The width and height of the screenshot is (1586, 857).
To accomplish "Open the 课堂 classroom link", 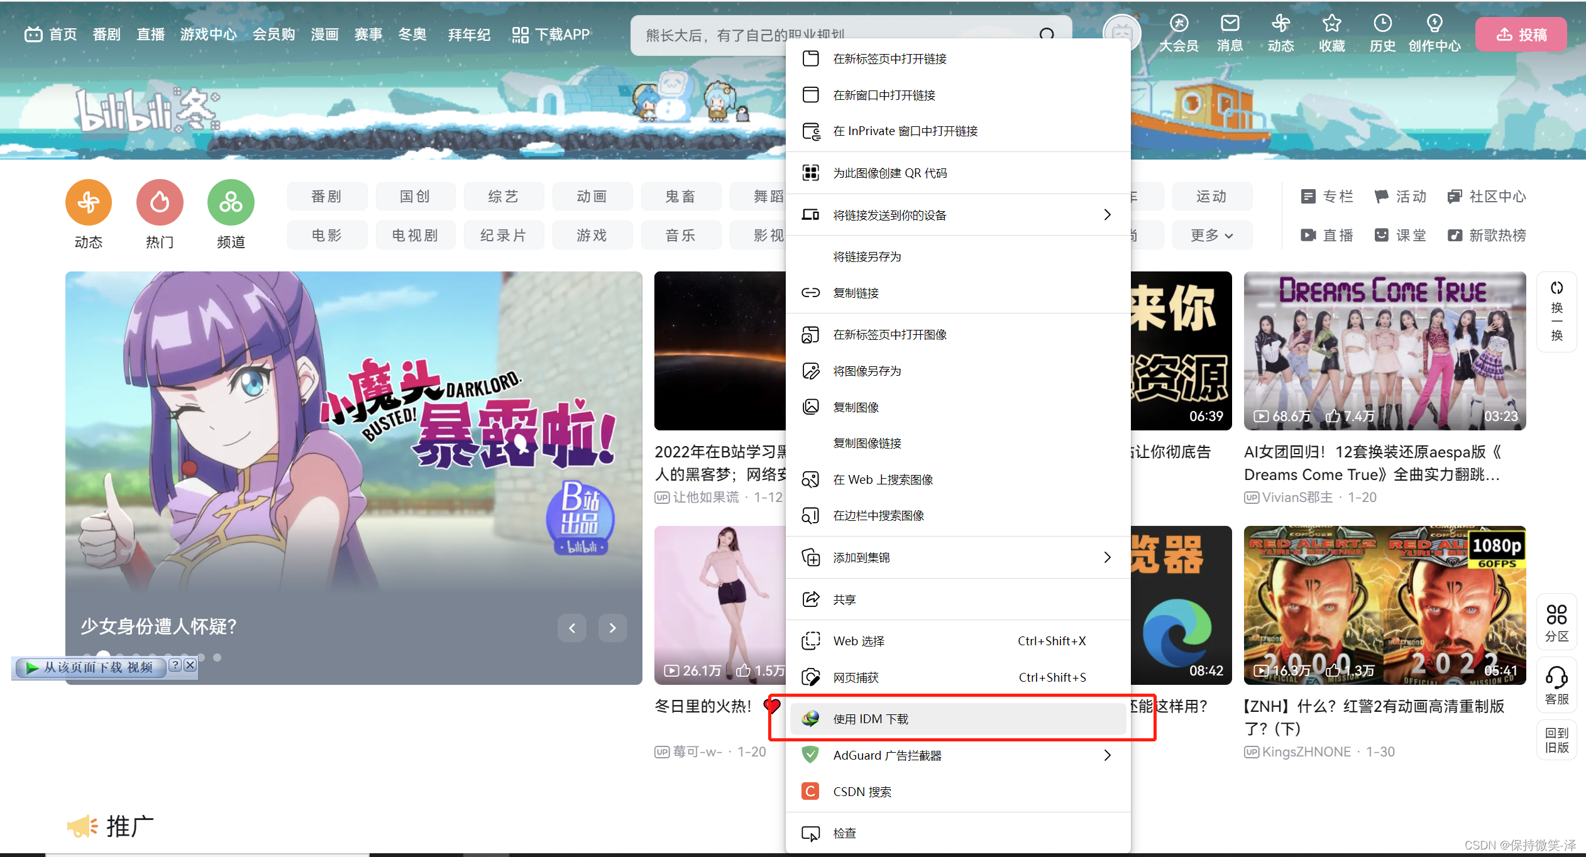I will click(x=1400, y=235).
